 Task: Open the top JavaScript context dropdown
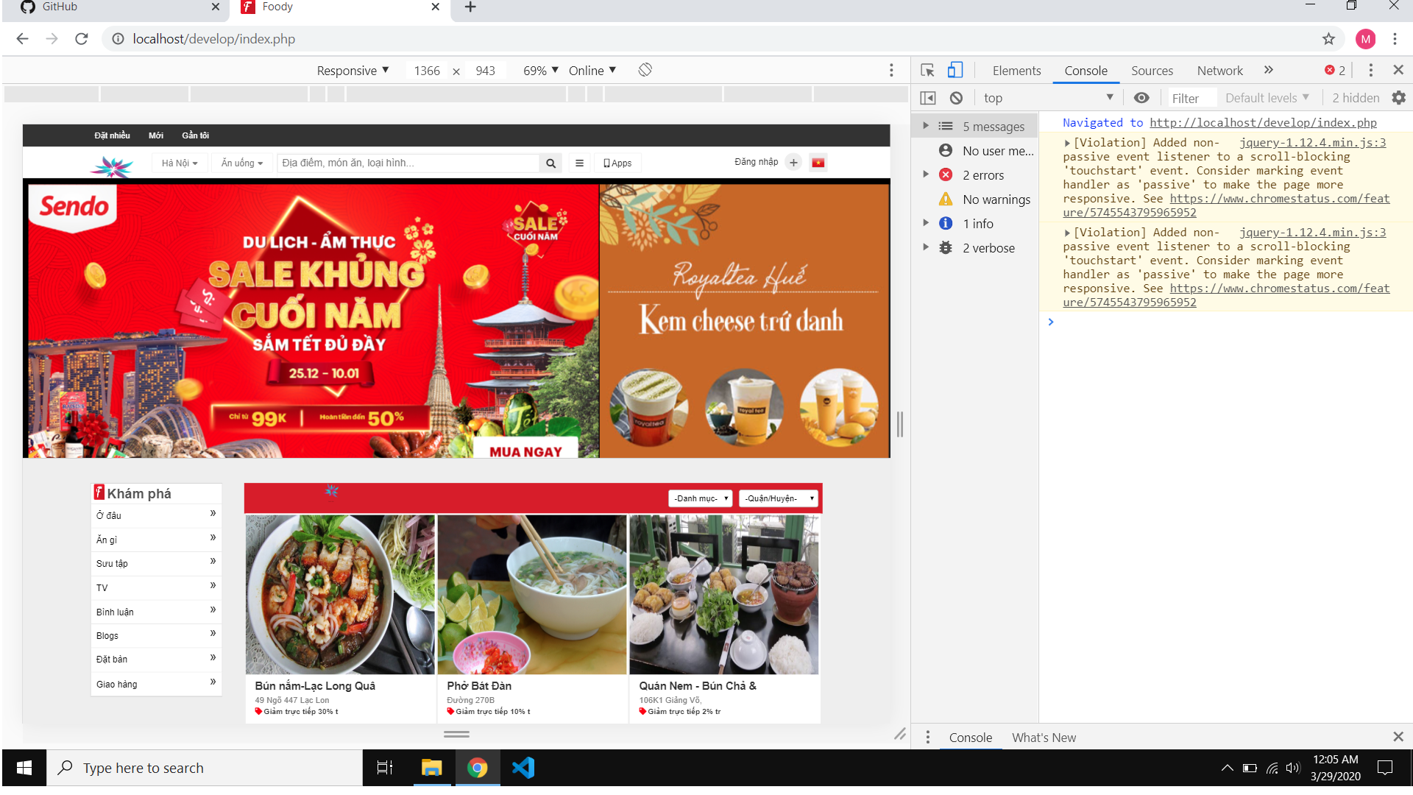pos(1048,98)
